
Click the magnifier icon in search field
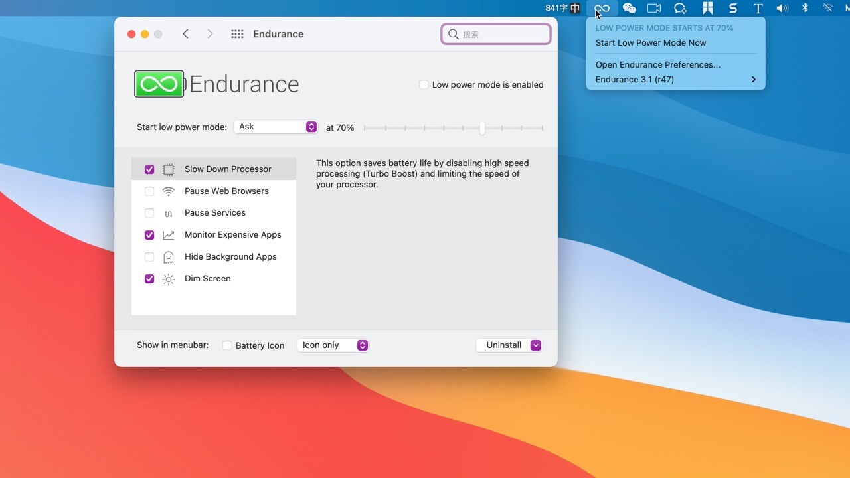coord(454,34)
